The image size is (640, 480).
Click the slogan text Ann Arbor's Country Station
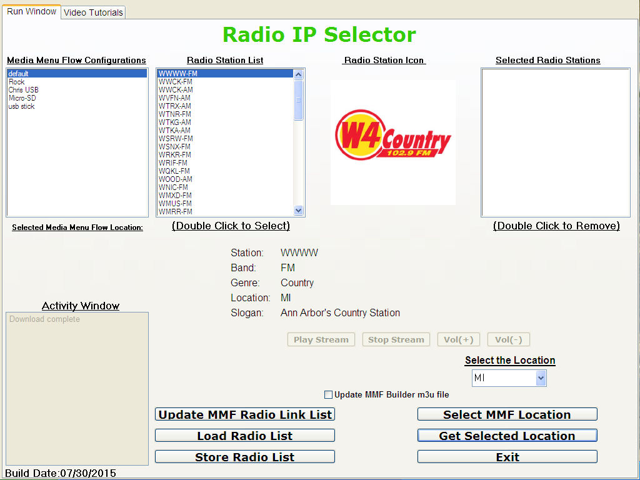[341, 313]
